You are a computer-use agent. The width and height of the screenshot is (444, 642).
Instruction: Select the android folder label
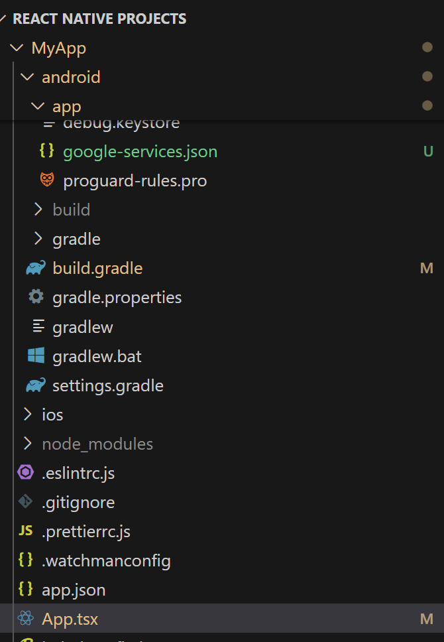71,77
